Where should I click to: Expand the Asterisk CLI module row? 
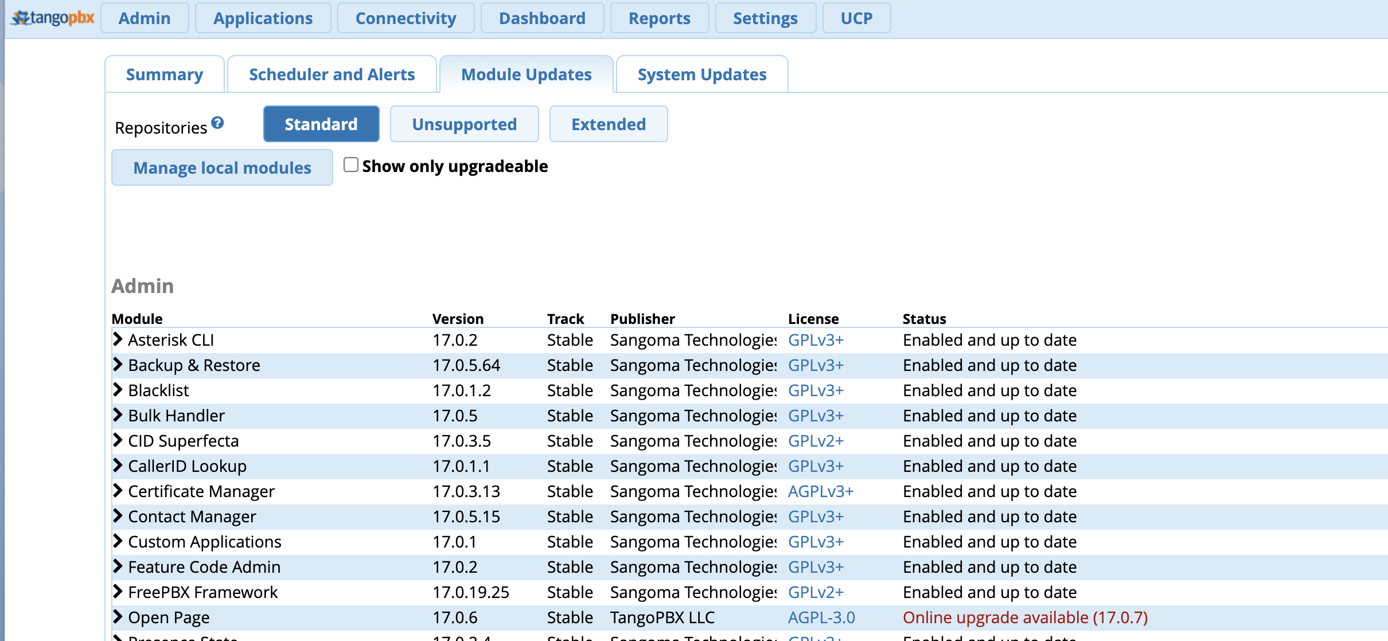click(x=118, y=339)
